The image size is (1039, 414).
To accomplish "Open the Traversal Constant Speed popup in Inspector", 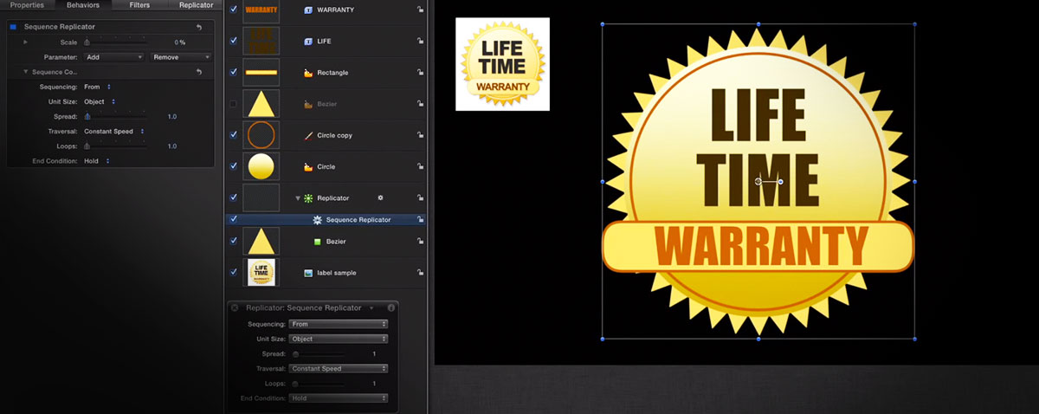I will click(x=114, y=132).
